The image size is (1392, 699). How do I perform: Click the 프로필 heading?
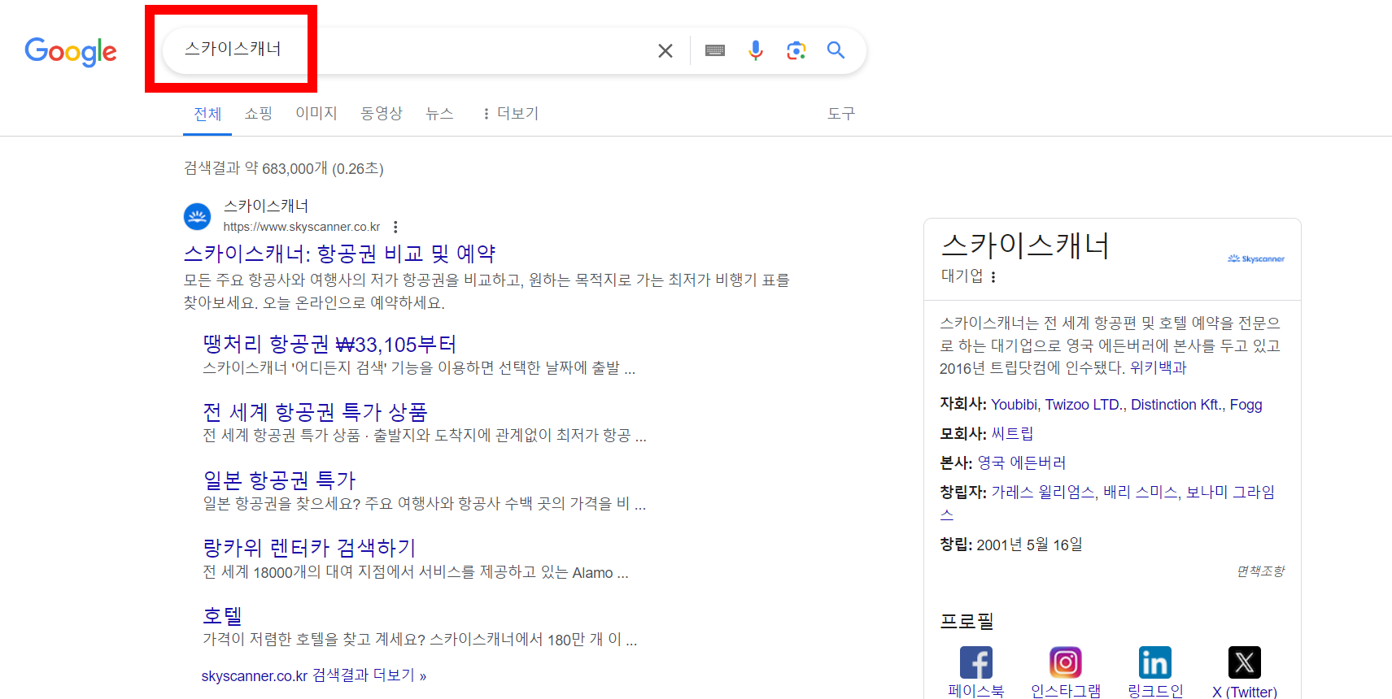point(967,622)
